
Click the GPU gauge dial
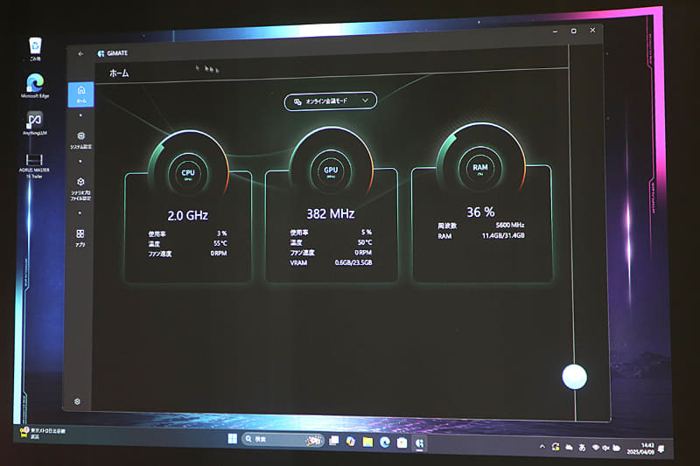tap(331, 170)
